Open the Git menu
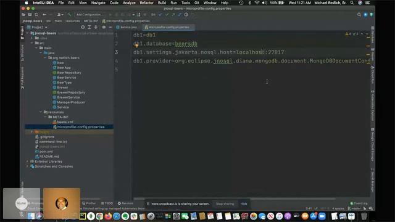This screenshot has width=395, height=222. click(197, 2)
